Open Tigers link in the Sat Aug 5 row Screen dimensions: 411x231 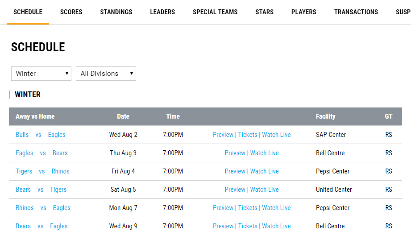(58, 190)
